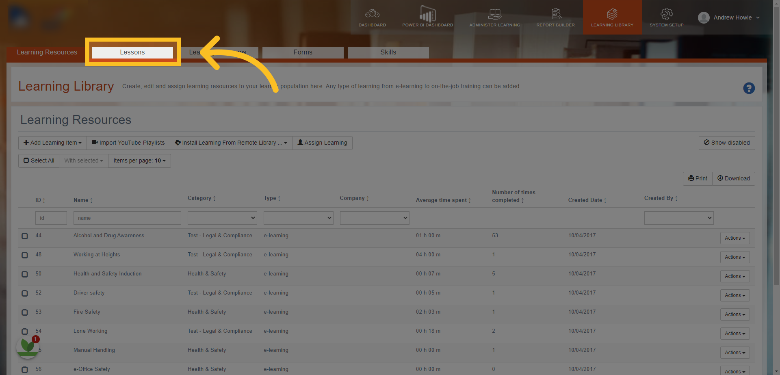This screenshot has width=780, height=375.
Task: Click the Andrew Howie user avatar
Action: (704, 17)
